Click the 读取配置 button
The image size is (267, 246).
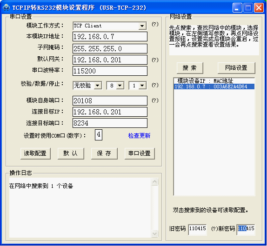pos(35,153)
